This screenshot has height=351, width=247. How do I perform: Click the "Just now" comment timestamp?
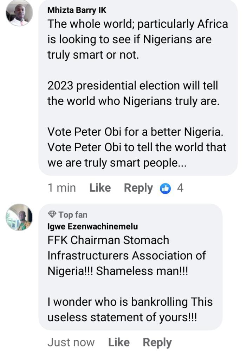coord(71,342)
